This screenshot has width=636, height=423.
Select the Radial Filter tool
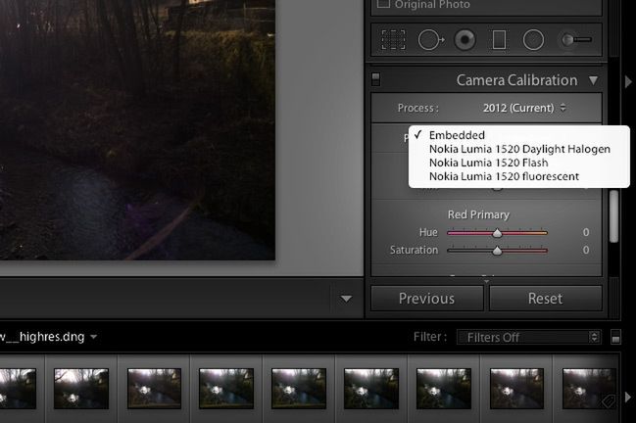click(x=533, y=40)
